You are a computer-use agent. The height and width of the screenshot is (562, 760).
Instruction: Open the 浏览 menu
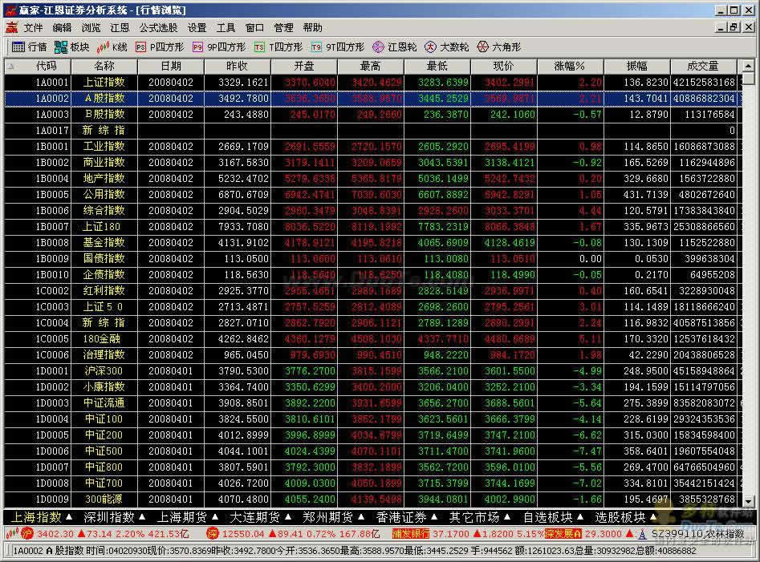click(x=91, y=27)
